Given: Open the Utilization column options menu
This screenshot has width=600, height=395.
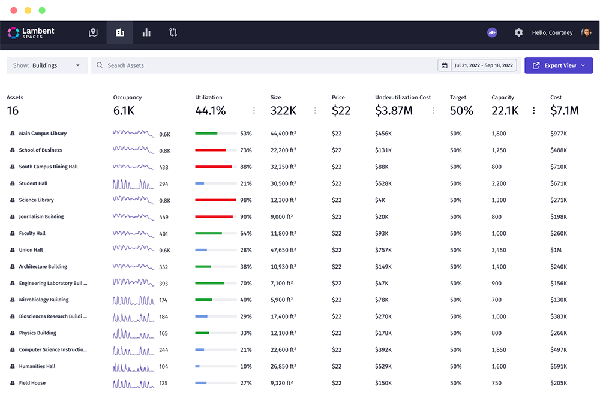Looking at the screenshot, I should pos(254,111).
